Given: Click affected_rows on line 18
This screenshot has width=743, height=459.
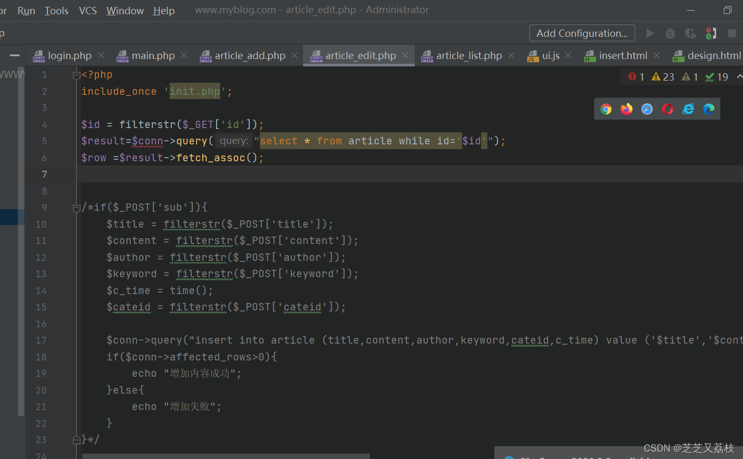Looking at the screenshot, I should tap(211, 357).
